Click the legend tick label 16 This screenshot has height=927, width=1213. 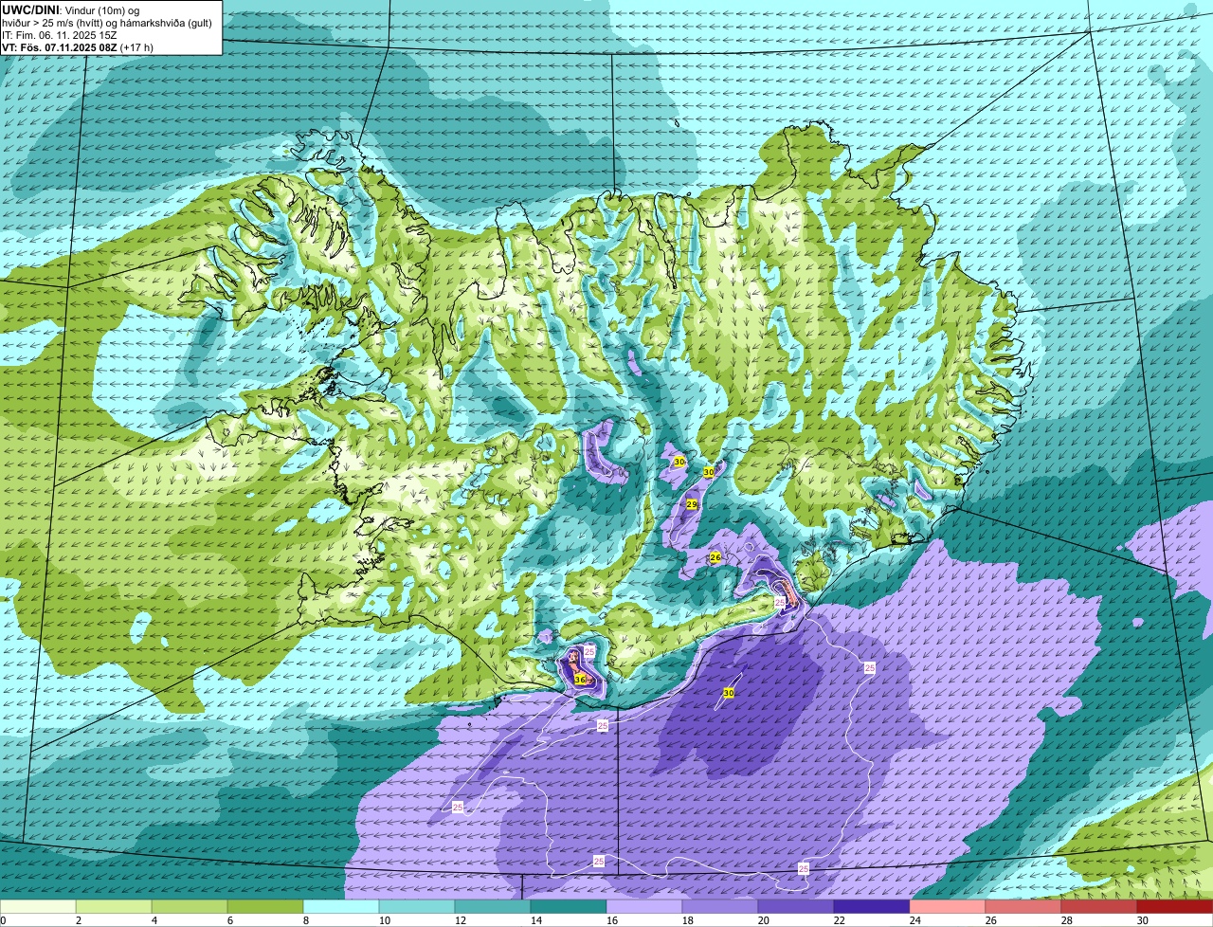pos(611,920)
